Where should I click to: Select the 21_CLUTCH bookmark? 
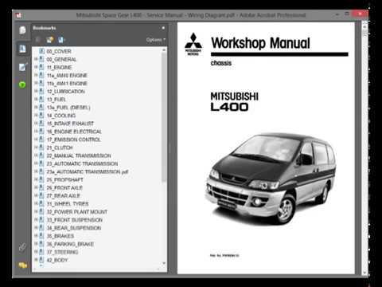pos(60,147)
